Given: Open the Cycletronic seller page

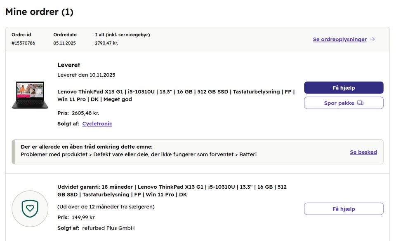Looking at the screenshot, I should pyautogui.click(x=97, y=123).
